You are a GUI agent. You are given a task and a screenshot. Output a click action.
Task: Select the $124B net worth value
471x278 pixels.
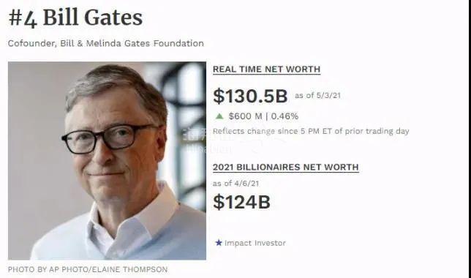pyautogui.click(x=241, y=202)
